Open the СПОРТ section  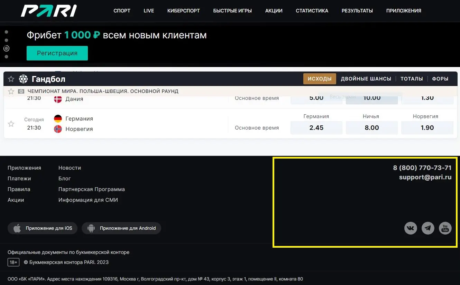122,11
